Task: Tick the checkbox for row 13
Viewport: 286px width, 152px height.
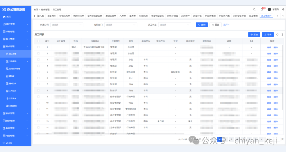Action: coord(38,121)
